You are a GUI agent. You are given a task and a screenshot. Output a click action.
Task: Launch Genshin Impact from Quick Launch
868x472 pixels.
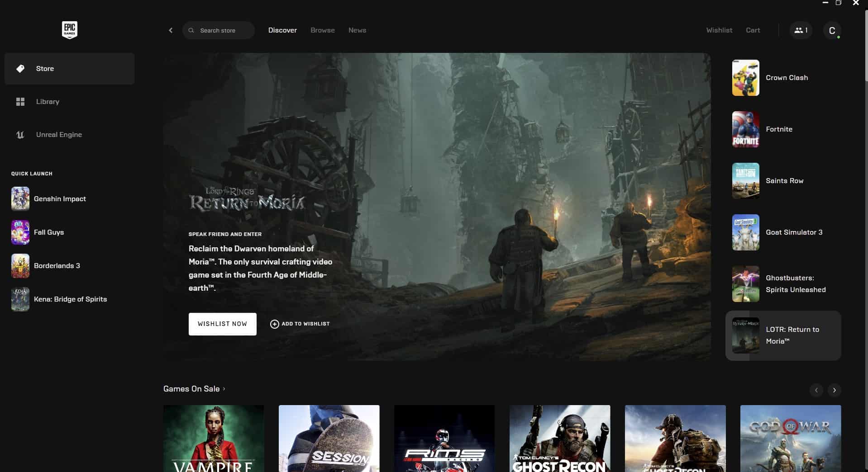pos(60,198)
